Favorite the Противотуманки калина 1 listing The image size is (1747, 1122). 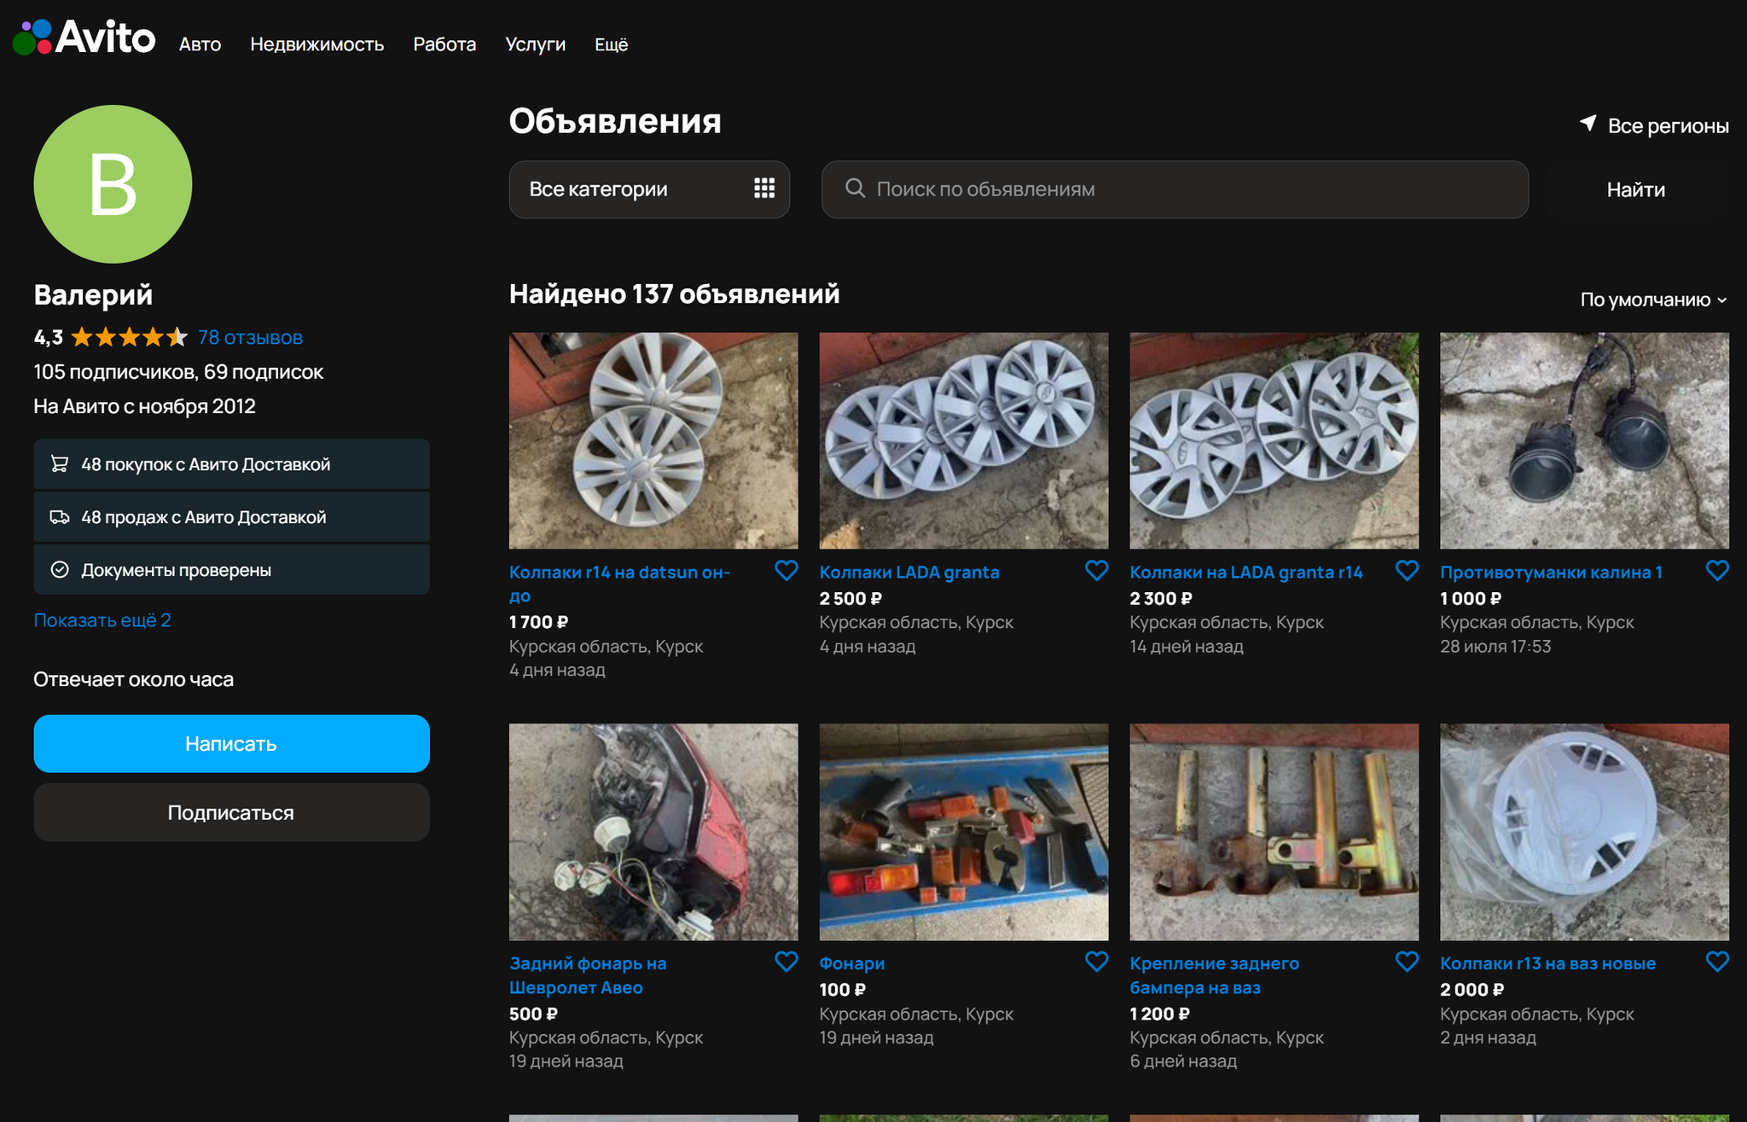1717,571
